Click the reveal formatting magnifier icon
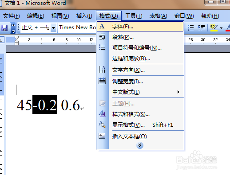 [102, 124]
